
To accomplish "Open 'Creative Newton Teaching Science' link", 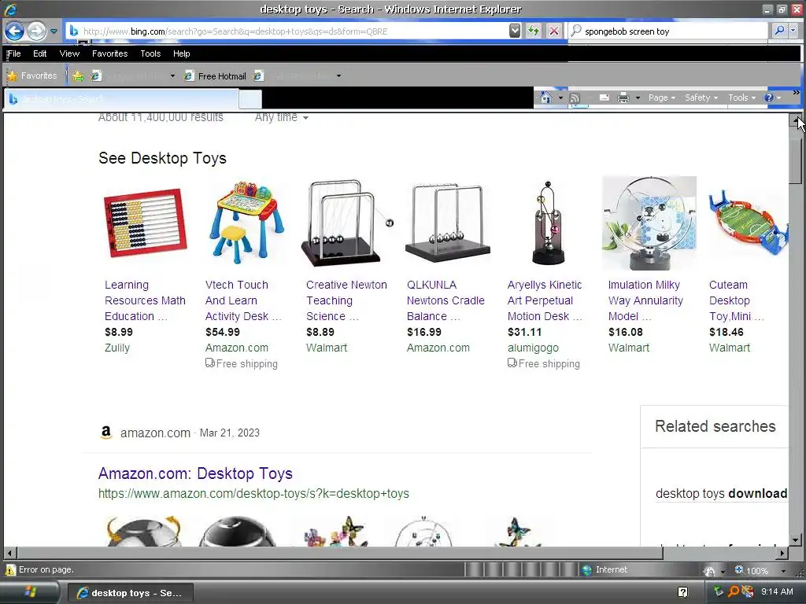I will pos(346,300).
